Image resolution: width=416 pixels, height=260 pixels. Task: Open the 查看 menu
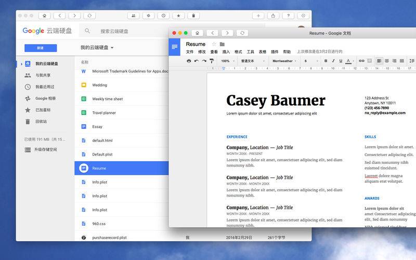214,51
